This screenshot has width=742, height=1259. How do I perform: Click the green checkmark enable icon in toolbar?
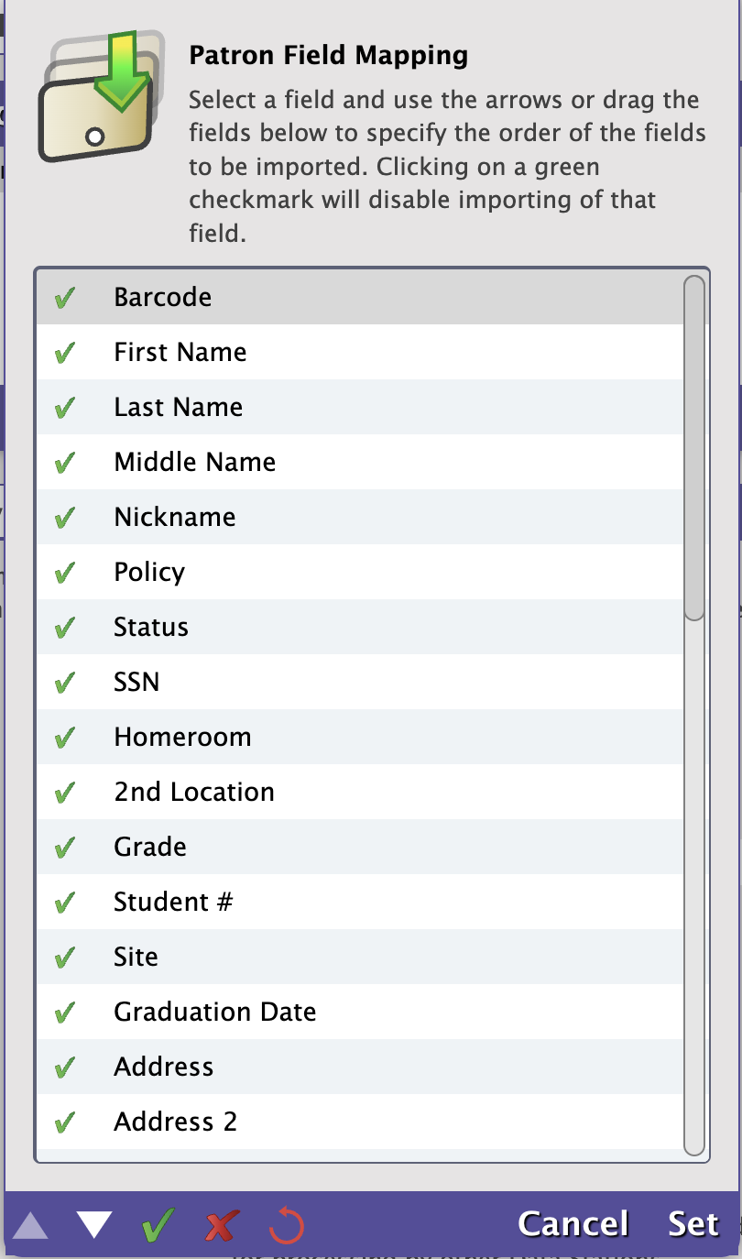(158, 1225)
